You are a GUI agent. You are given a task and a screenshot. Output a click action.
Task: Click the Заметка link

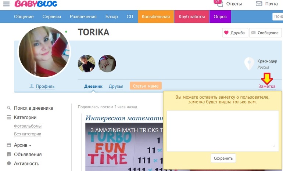[267, 86]
